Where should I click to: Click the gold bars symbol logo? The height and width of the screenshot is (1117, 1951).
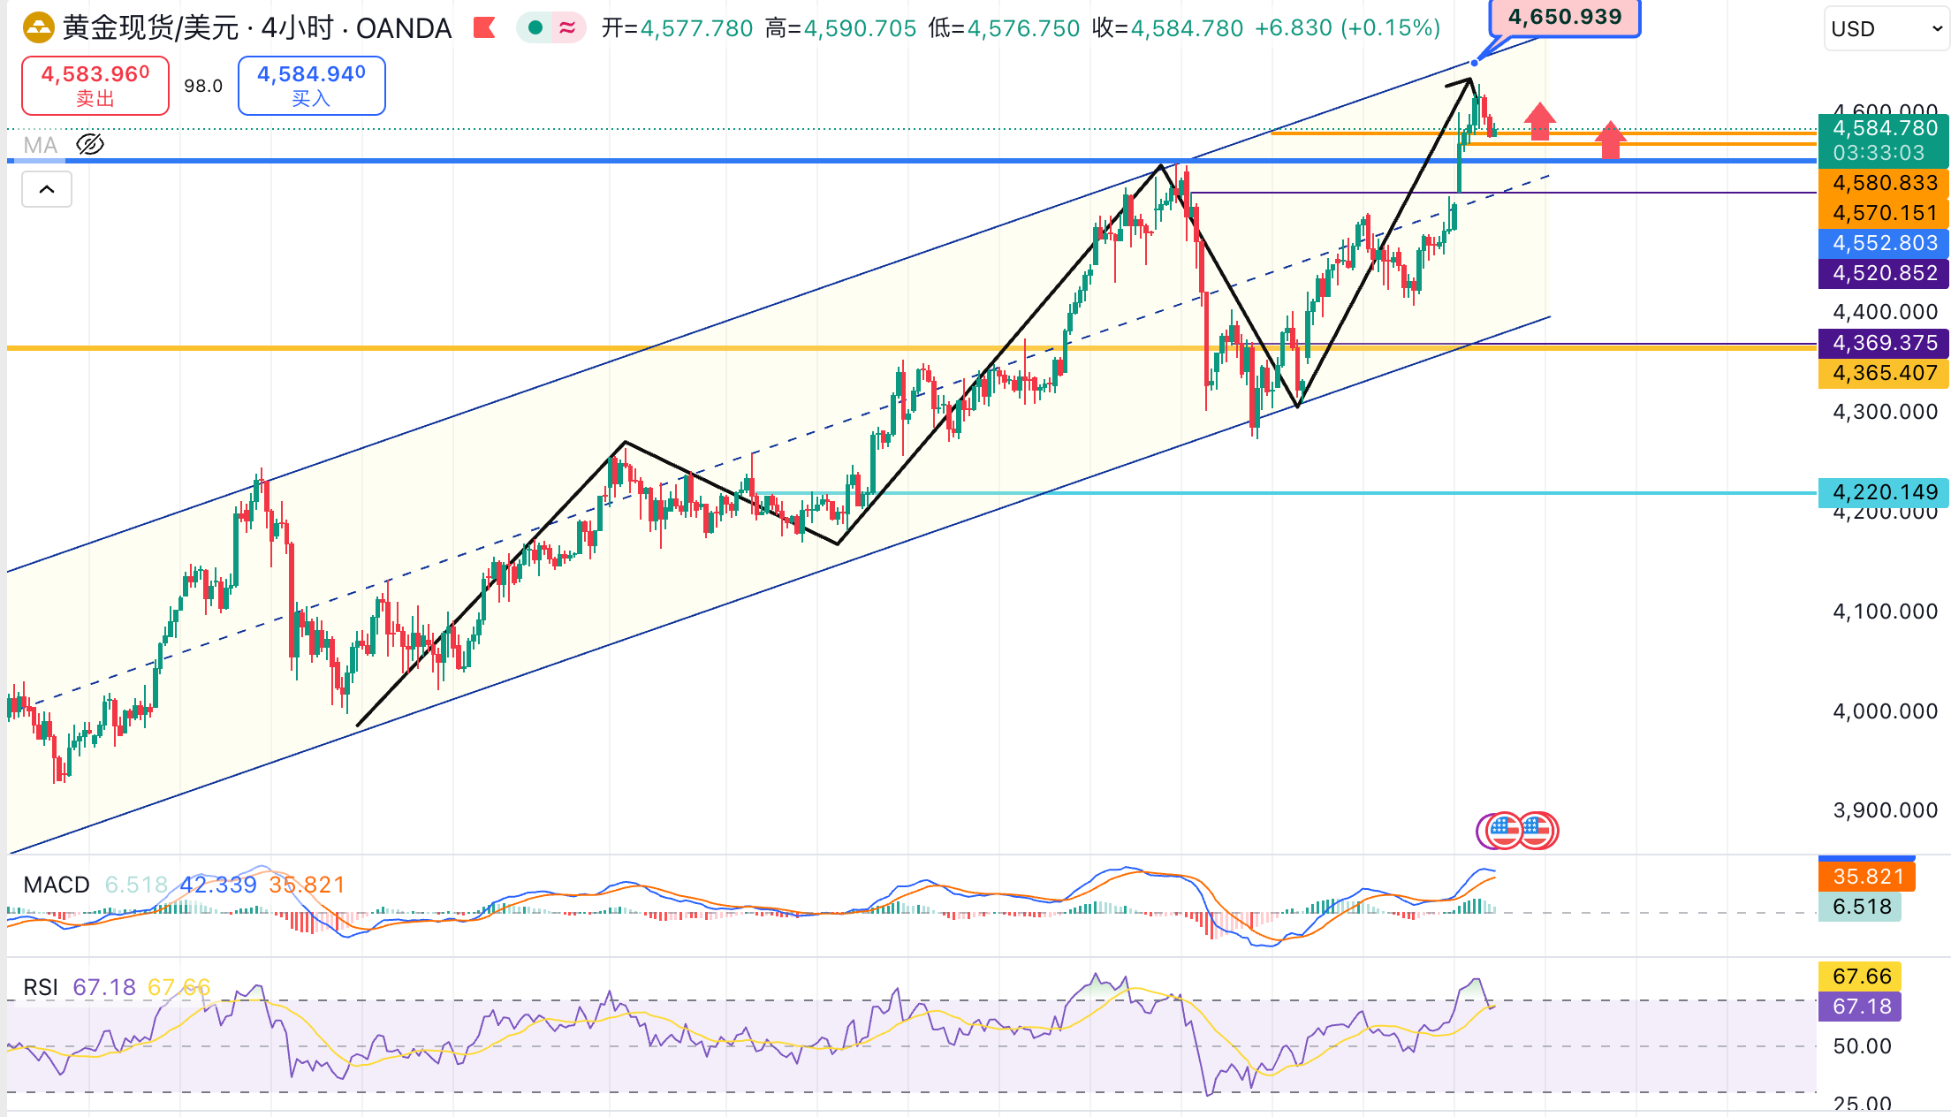tap(38, 28)
